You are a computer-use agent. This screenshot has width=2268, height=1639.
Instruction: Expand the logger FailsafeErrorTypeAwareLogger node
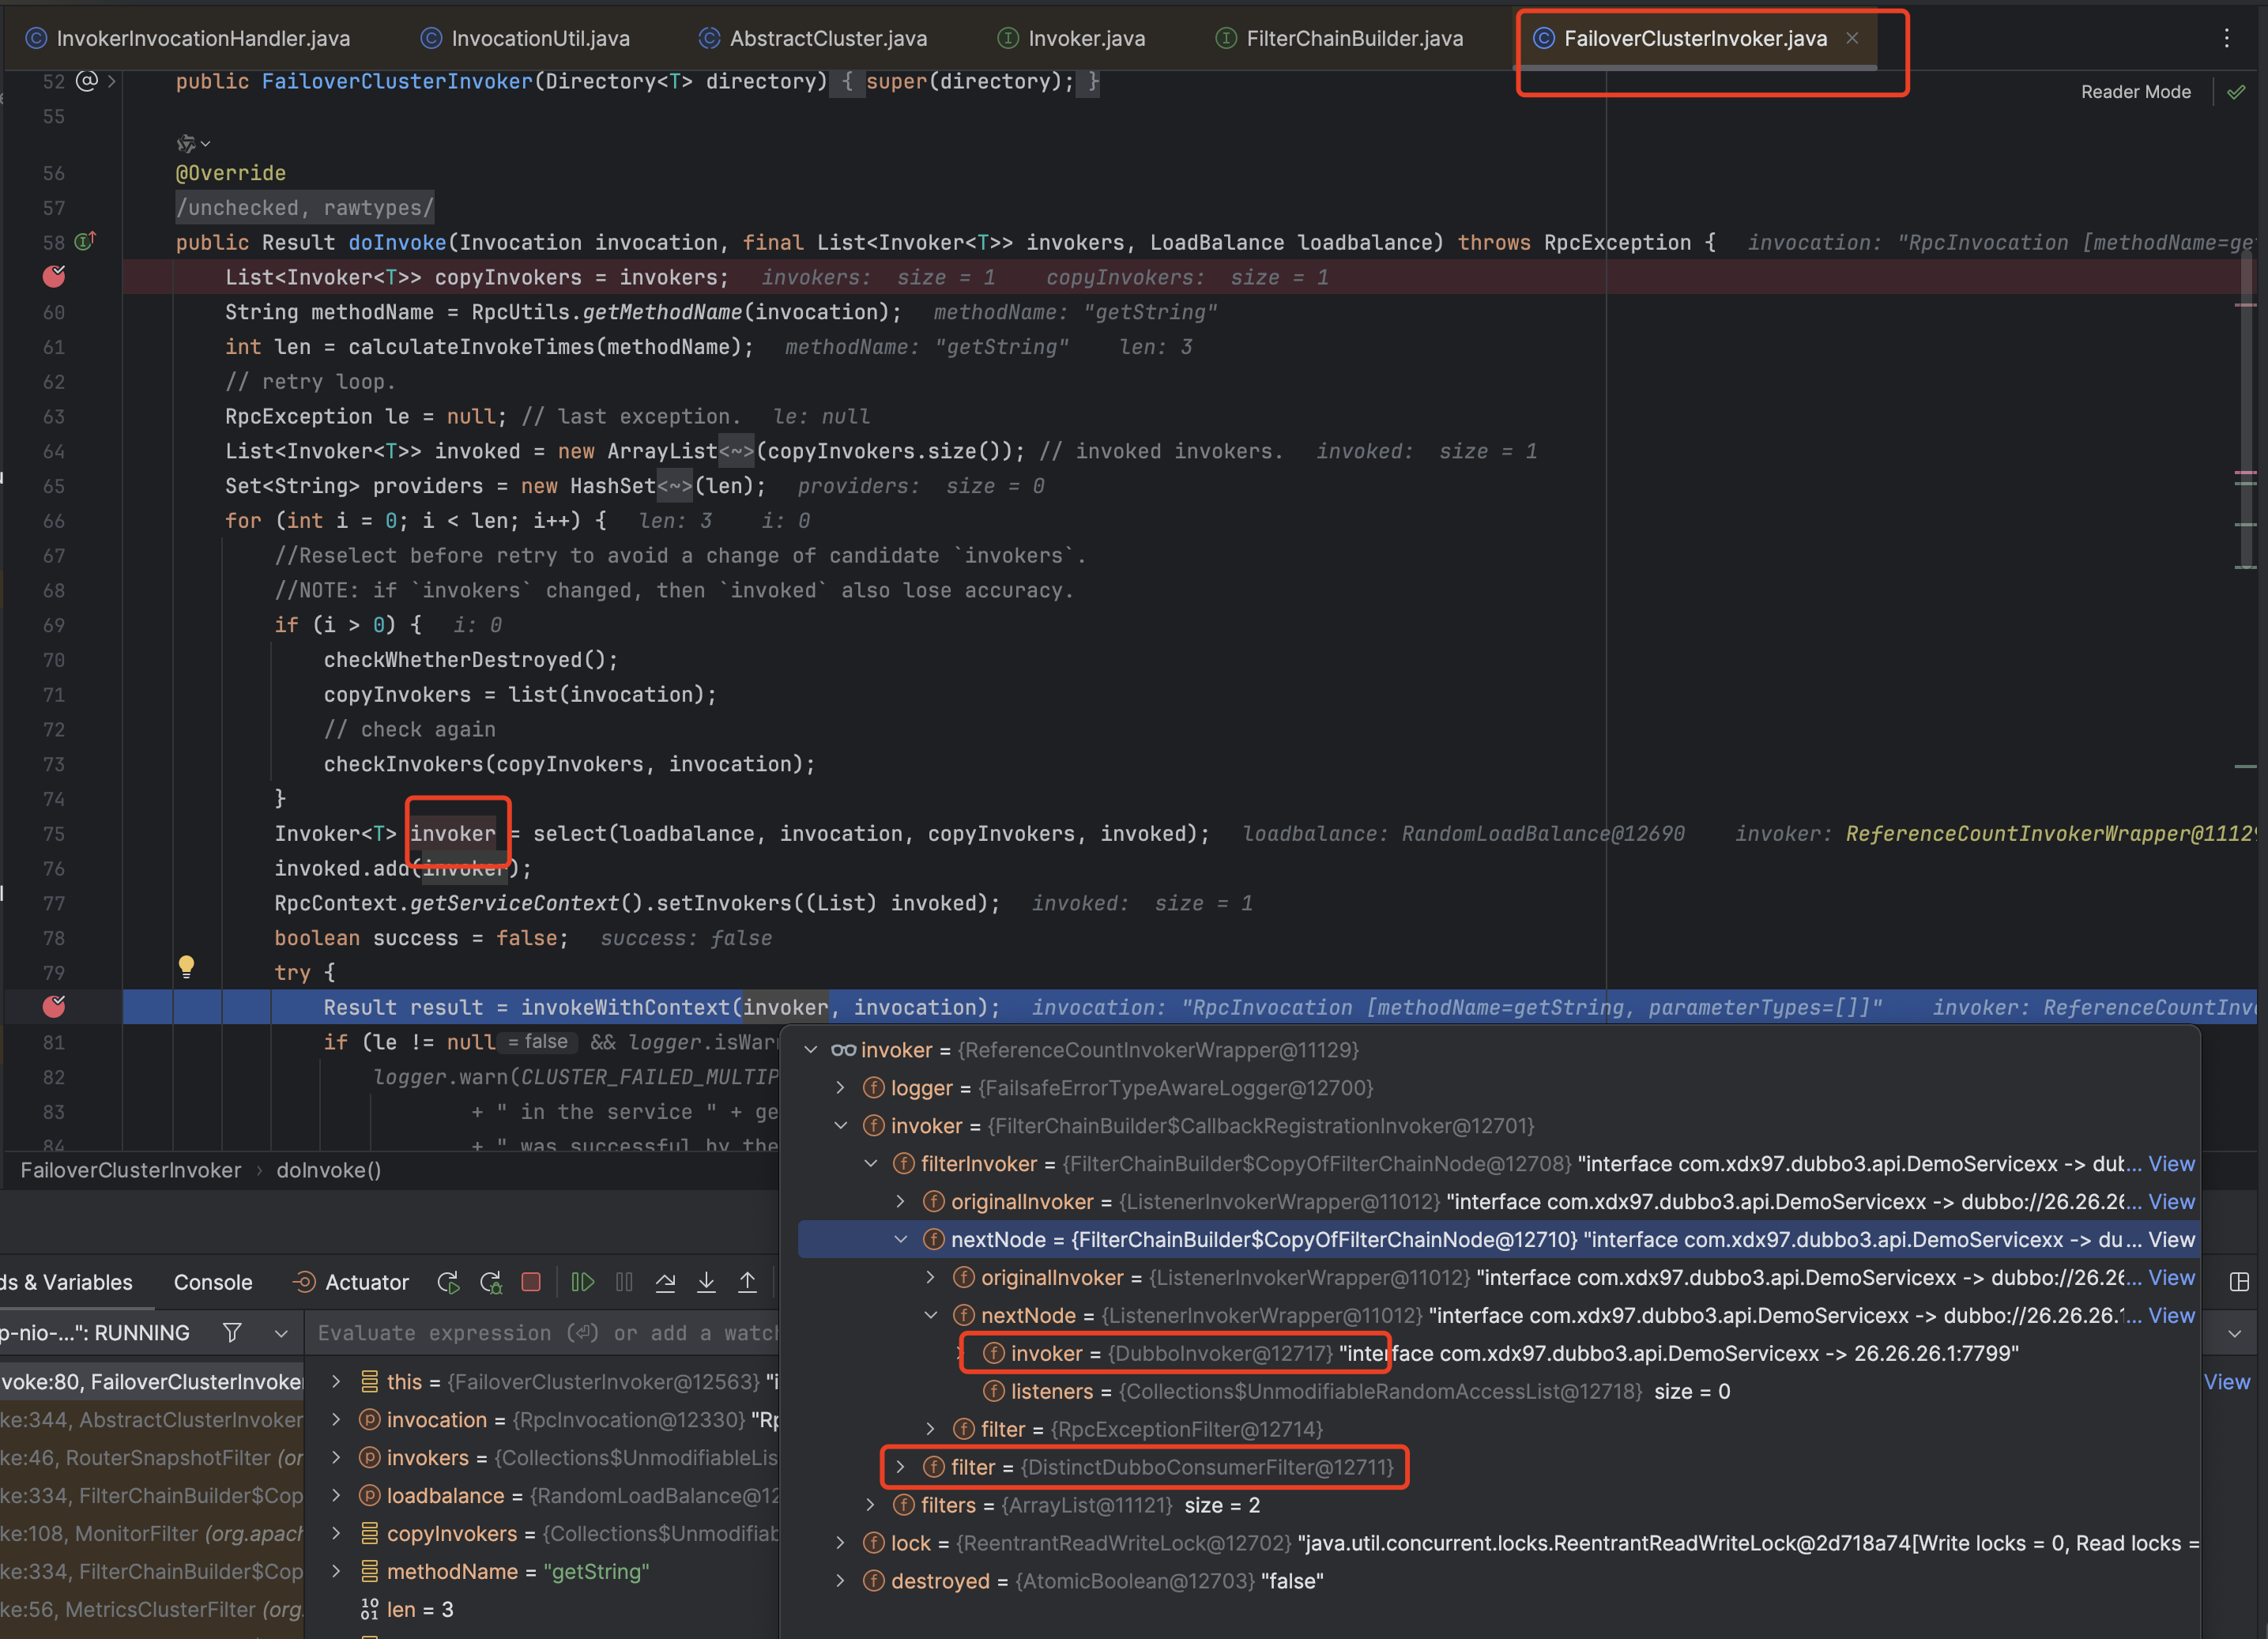click(x=841, y=1088)
